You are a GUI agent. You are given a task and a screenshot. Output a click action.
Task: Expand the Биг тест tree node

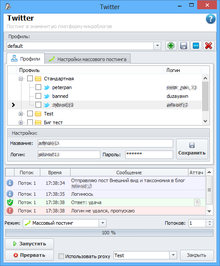[21, 122]
